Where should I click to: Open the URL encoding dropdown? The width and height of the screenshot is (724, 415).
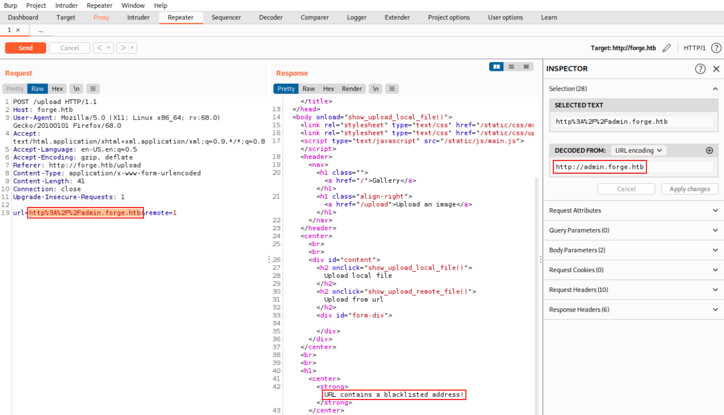point(639,151)
